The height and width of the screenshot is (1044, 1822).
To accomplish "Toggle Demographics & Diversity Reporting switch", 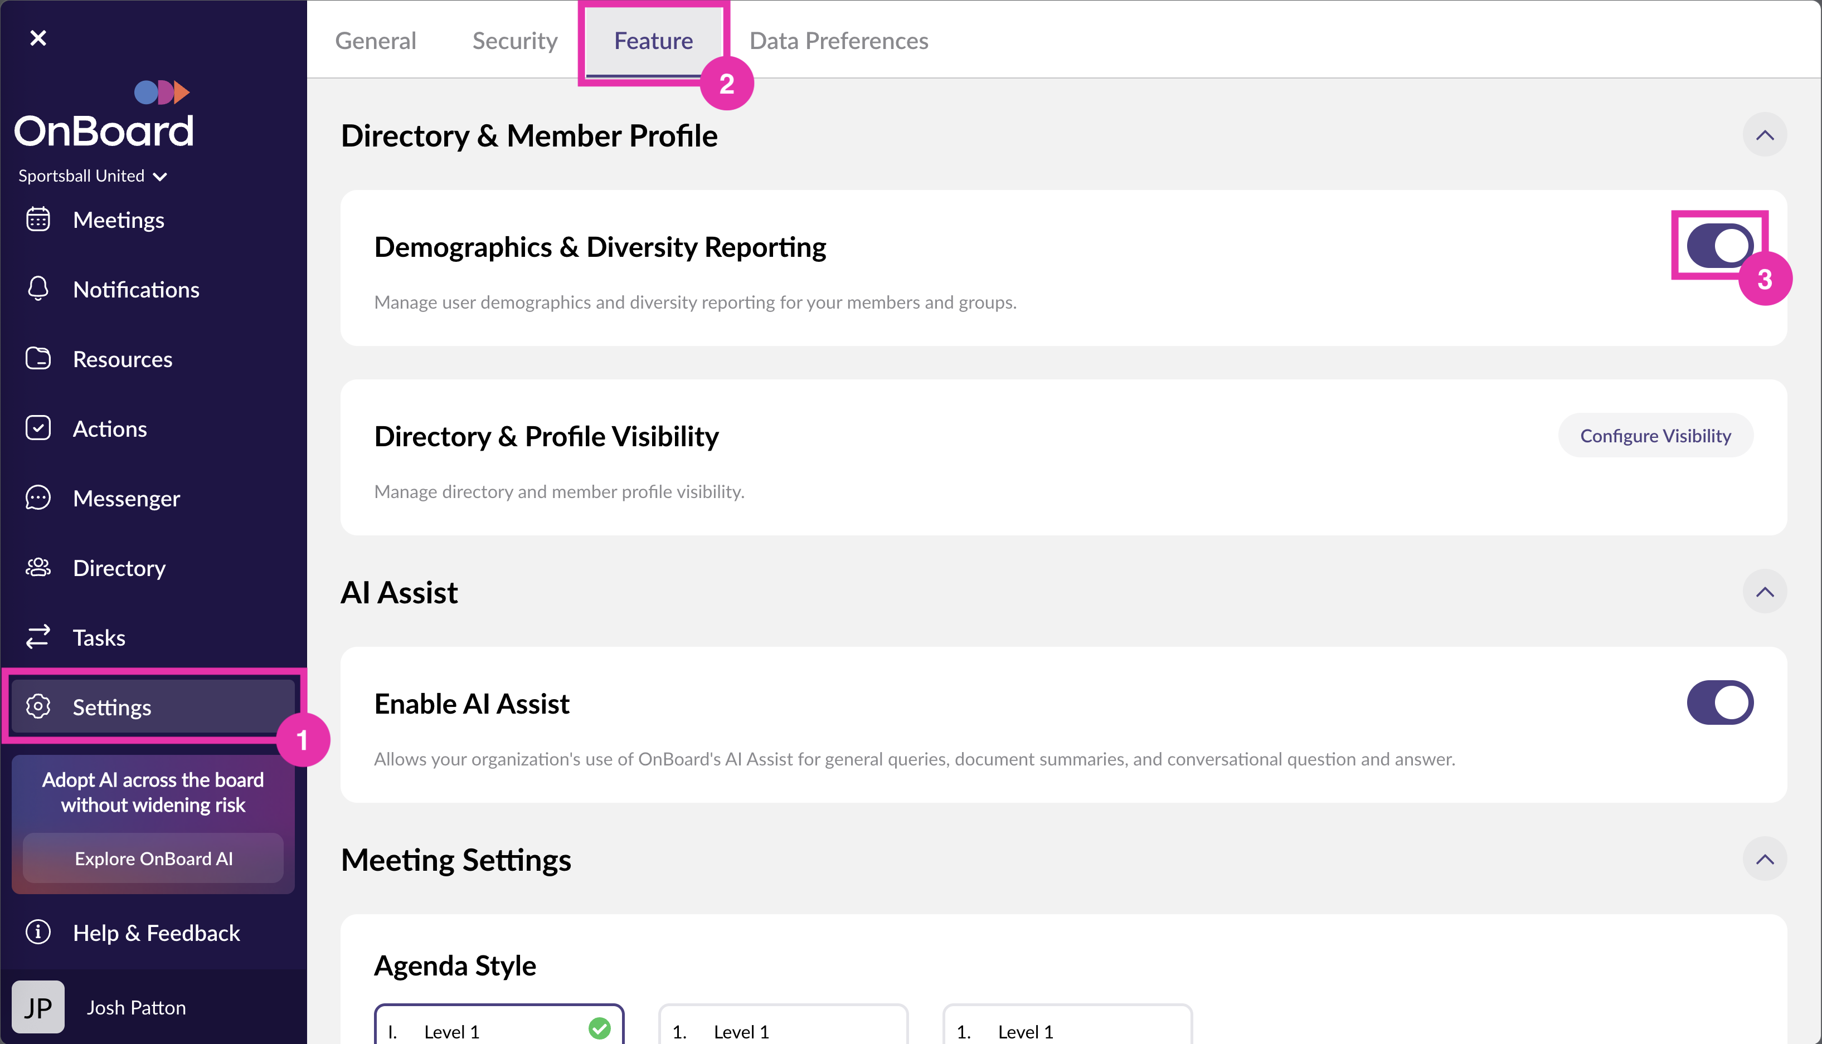I will pos(1719,245).
